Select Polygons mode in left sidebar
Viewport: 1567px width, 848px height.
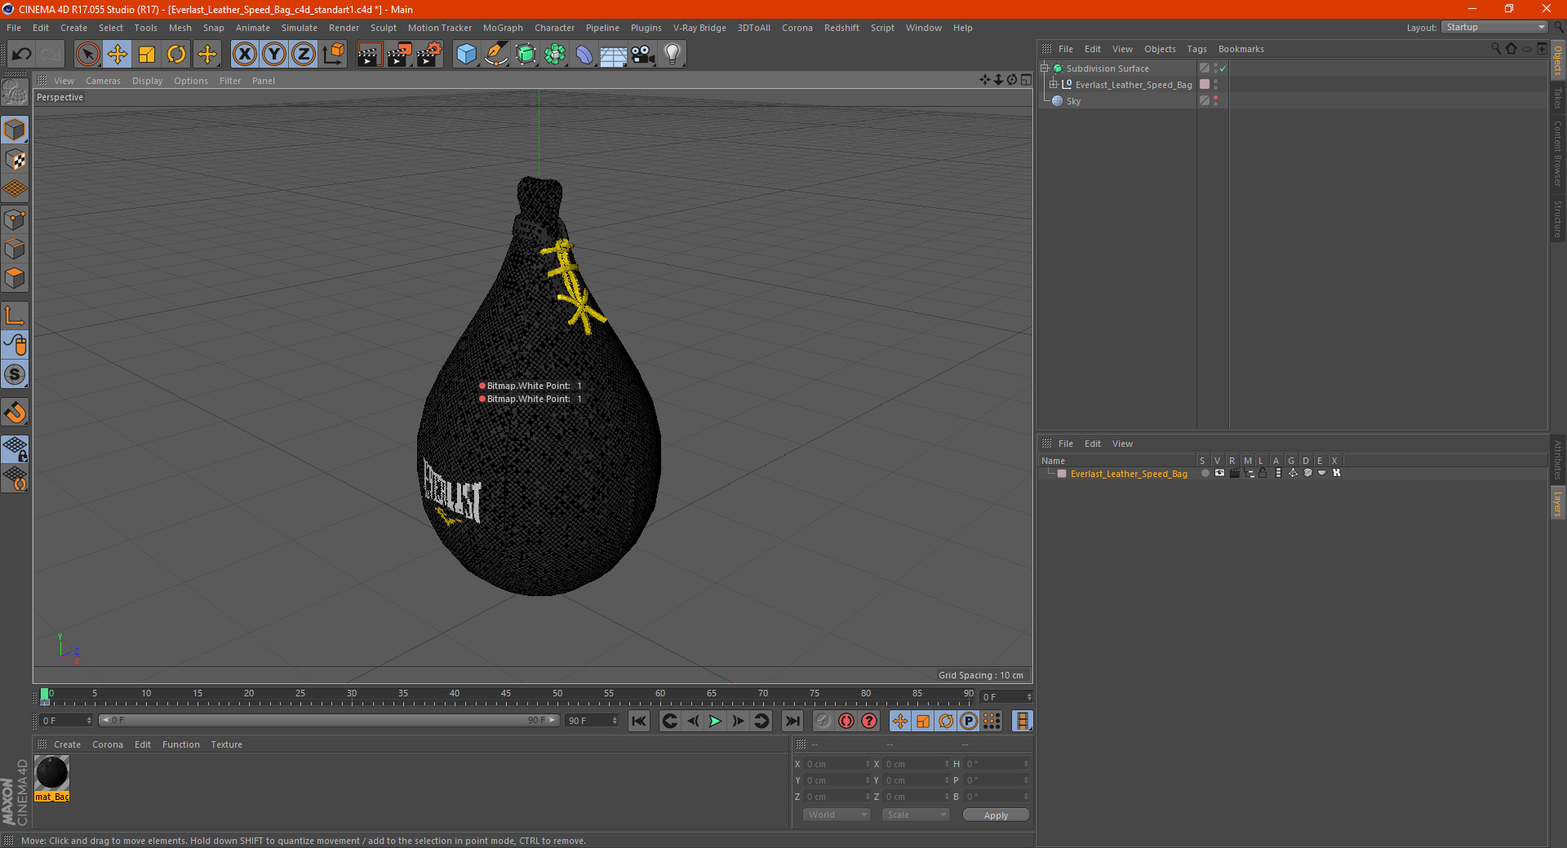click(x=15, y=278)
